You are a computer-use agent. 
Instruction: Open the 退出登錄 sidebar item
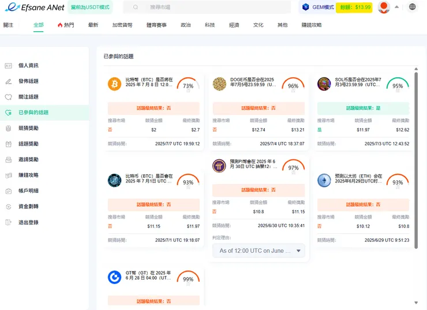pyautogui.click(x=44, y=222)
